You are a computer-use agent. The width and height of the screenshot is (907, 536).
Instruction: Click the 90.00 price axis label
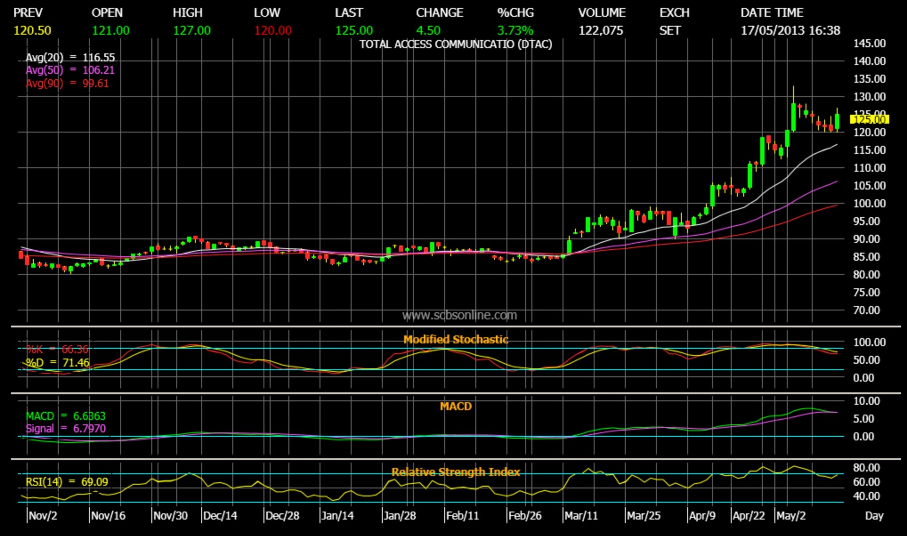867,239
